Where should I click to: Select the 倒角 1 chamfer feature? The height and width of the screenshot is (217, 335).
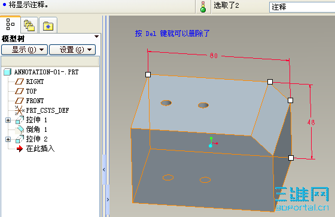(x=36, y=129)
